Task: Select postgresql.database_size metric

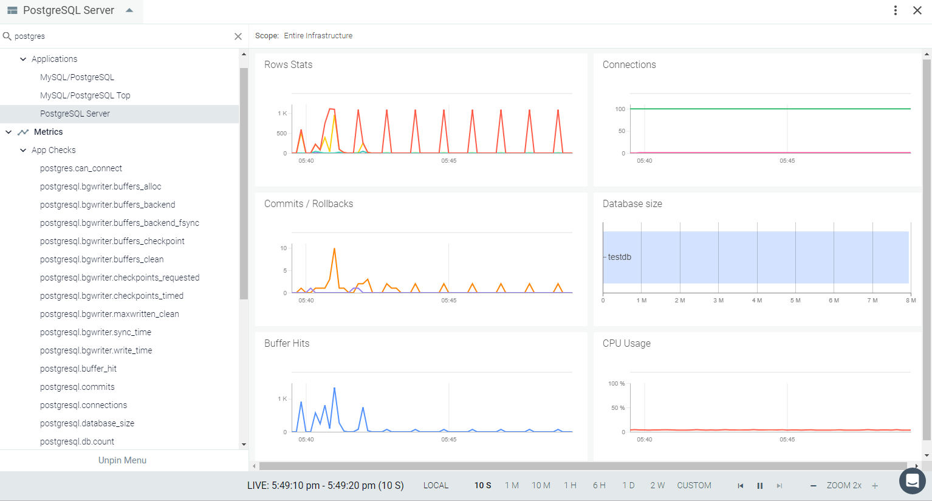Action: tap(87, 423)
